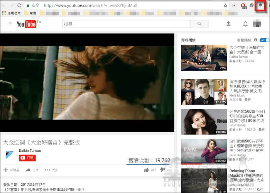Open the more actions three-dot menu

pos(51,170)
